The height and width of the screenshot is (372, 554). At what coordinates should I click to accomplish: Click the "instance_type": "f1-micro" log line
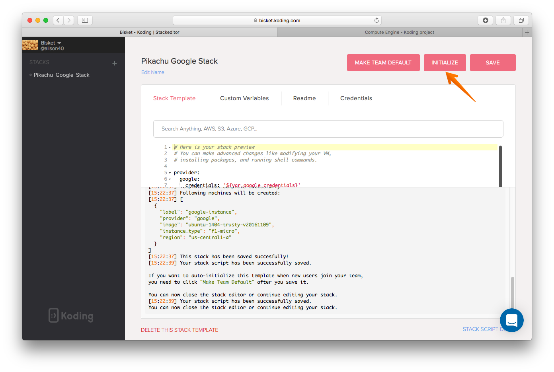(x=200, y=231)
